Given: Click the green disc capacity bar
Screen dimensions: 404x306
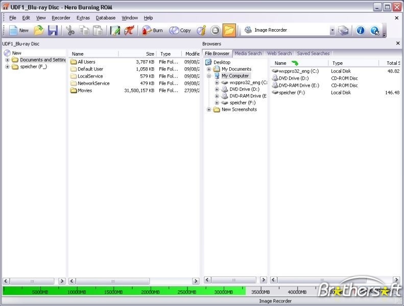Looking at the screenshot, I should [123, 291].
